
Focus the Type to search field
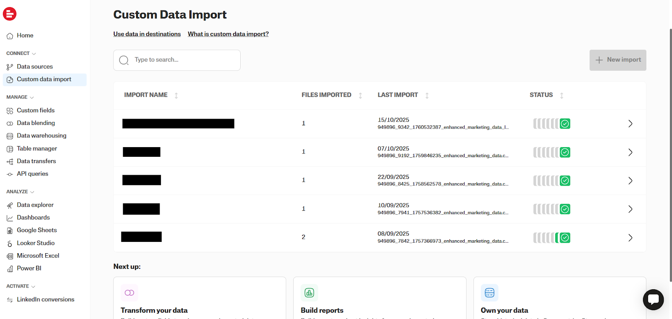(x=177, y=60)
